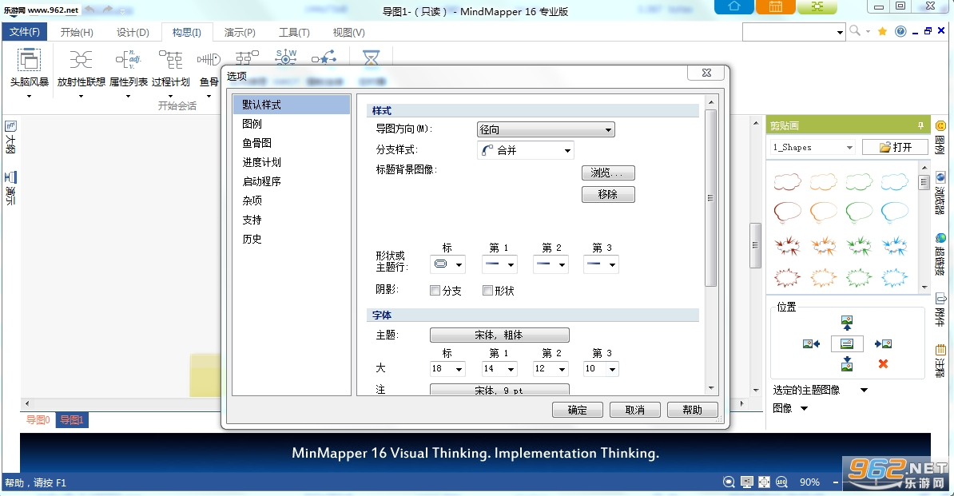954x496 pixels.
Task: Switch to the 工具(T) ribbon tab
Action: click(x=294, y=32)
